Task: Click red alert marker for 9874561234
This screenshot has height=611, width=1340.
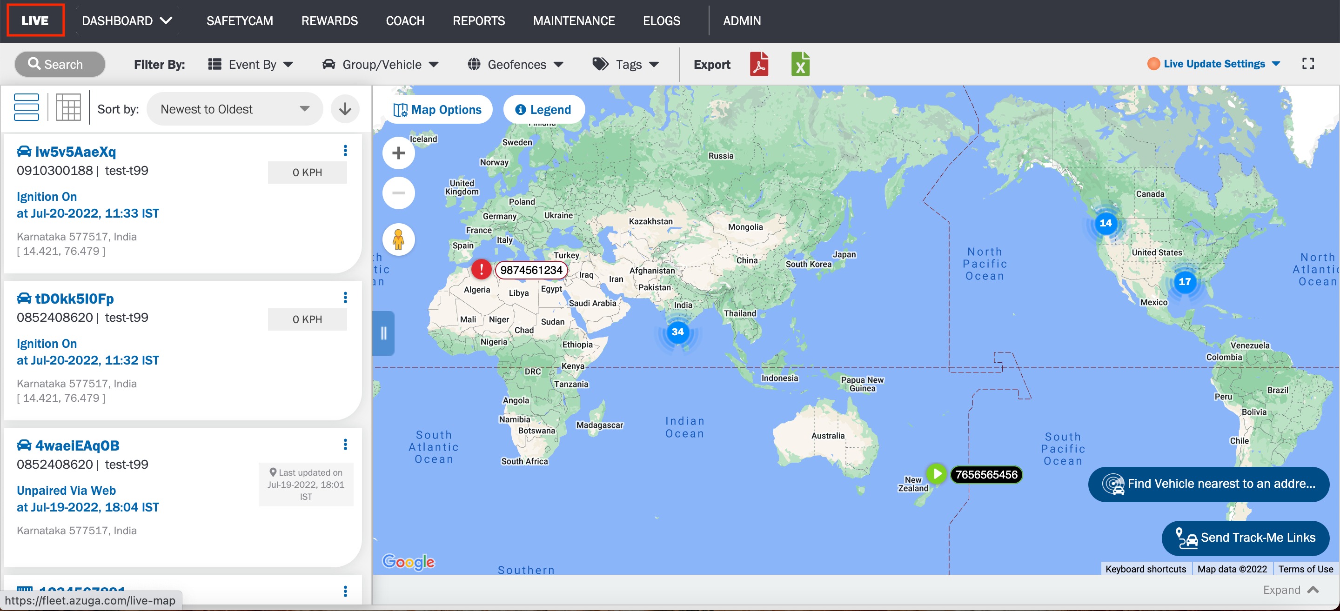Action: click(481, 269)
